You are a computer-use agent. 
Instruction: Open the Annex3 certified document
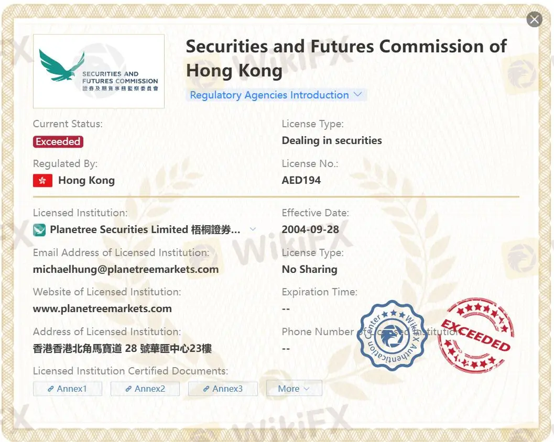coord(223,389)
